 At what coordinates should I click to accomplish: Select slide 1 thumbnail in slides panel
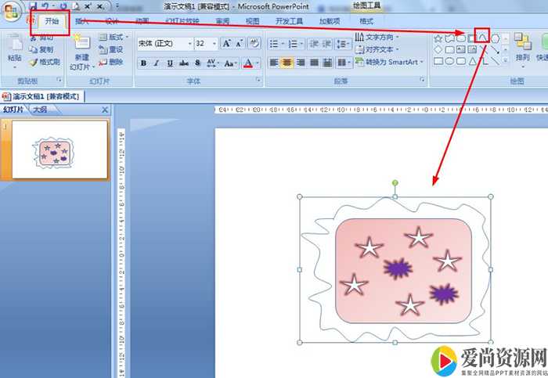(57, 150)
